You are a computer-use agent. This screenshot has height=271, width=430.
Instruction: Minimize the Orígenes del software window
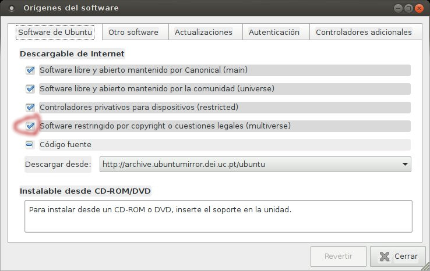click(x=399, y=8)
